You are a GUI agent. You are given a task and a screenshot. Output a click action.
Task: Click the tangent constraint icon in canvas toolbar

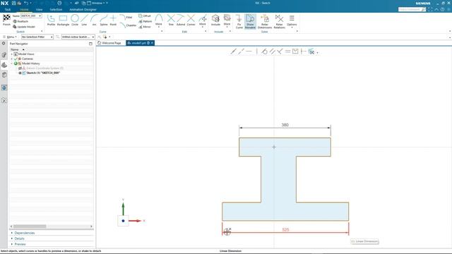click(x=264, y=52)
